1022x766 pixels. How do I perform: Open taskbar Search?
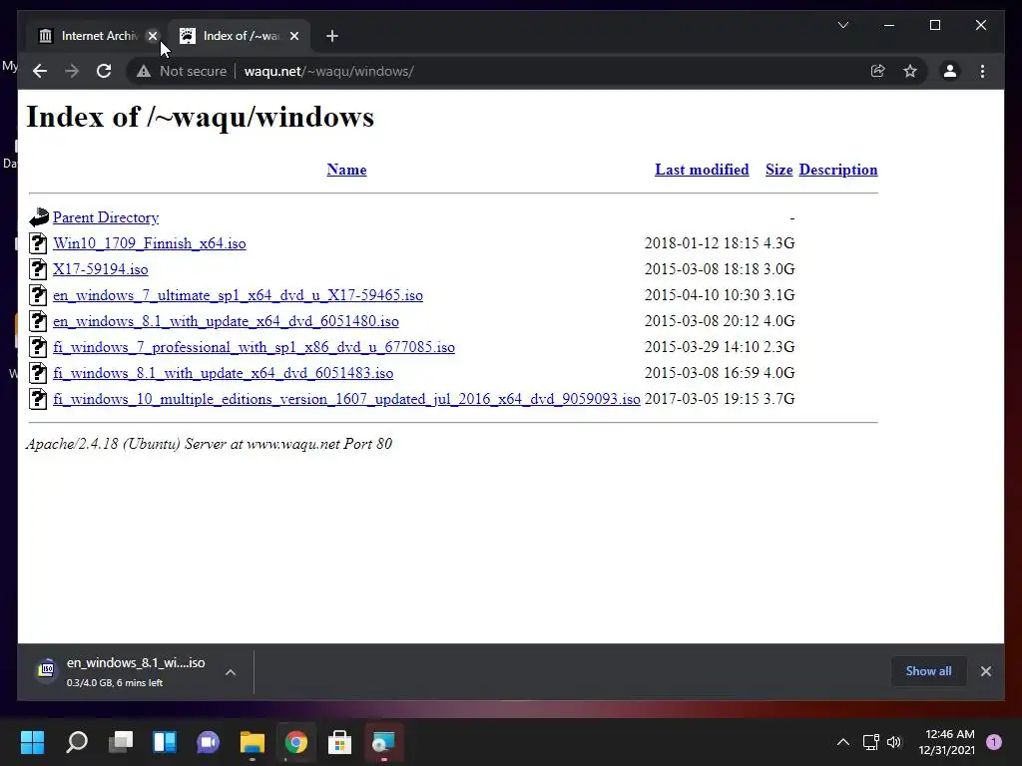click(x=77, y=742)
